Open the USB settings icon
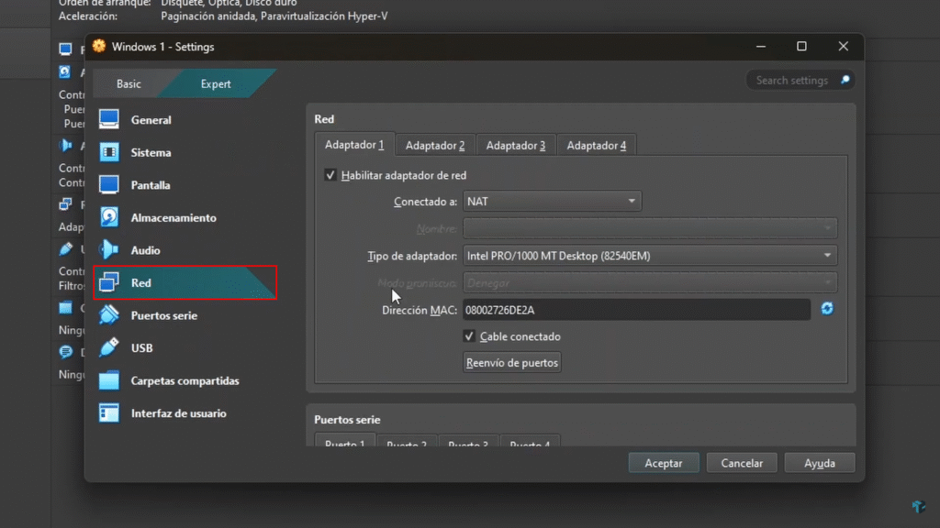The height and width of the screenshot is (528, 940). click(109, 348)
